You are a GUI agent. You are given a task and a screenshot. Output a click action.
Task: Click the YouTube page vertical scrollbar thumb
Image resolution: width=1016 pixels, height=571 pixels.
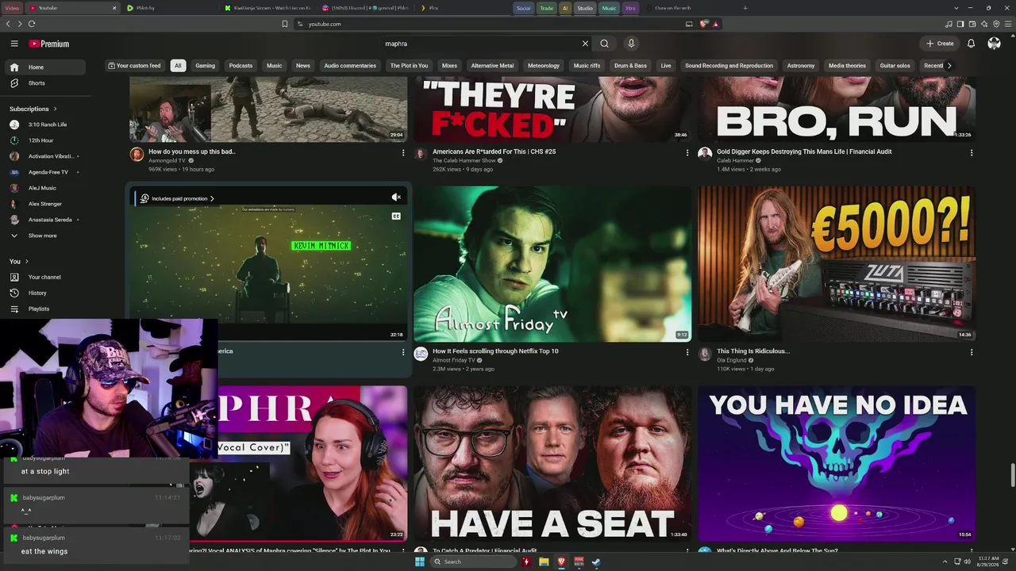coord(1012,475)
